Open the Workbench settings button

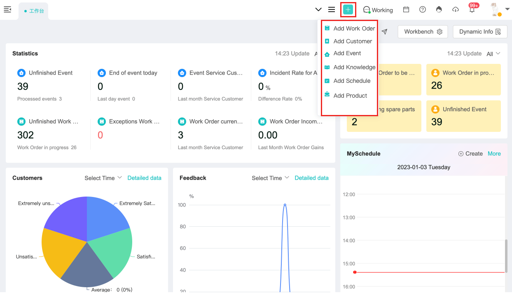pos(423,32)
